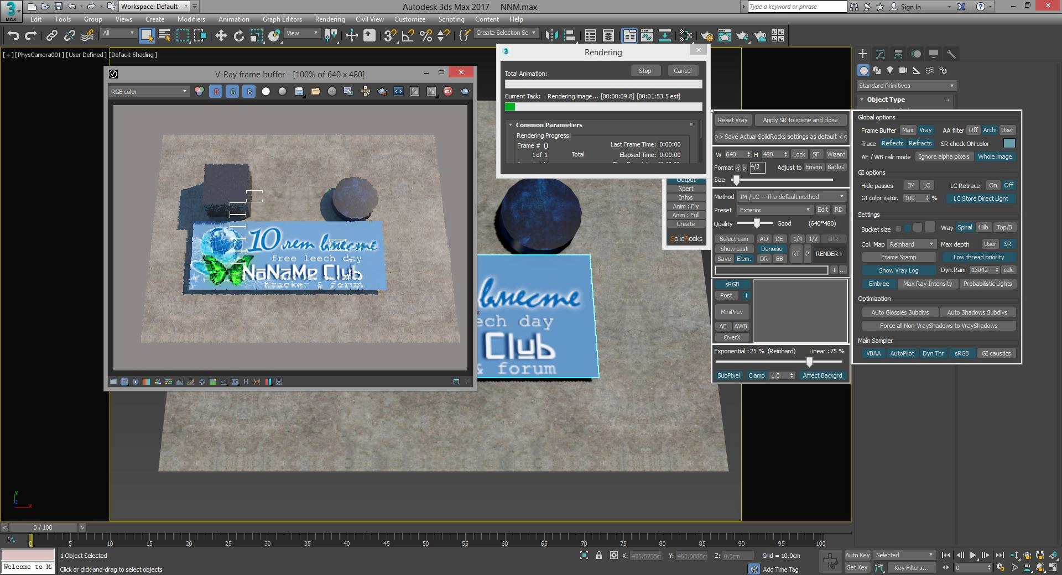This screenshot has width=1062, height=575.
Task: Click the Show Vray Log button
Action: coord(898,270)
